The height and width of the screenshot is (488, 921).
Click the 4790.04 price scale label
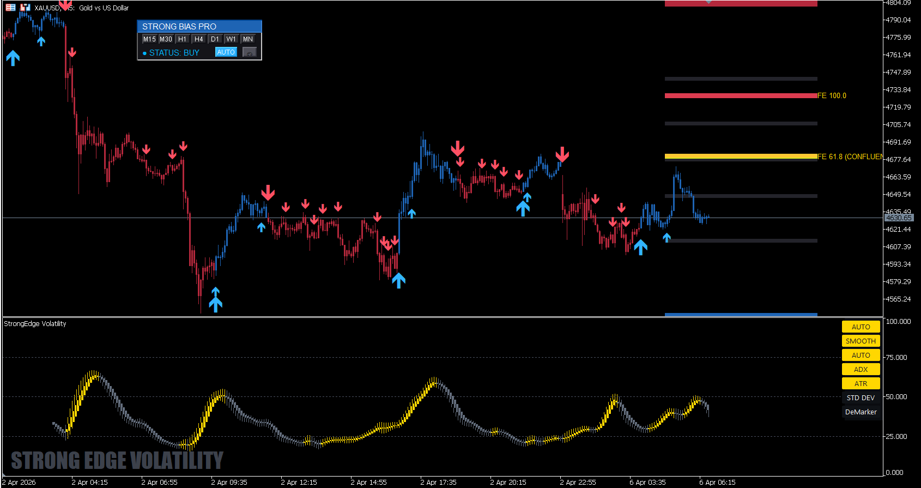(899, 20)
